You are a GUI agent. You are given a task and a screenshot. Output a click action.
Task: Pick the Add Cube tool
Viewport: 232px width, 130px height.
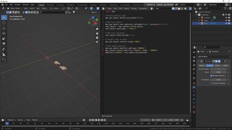pos(4,60)
